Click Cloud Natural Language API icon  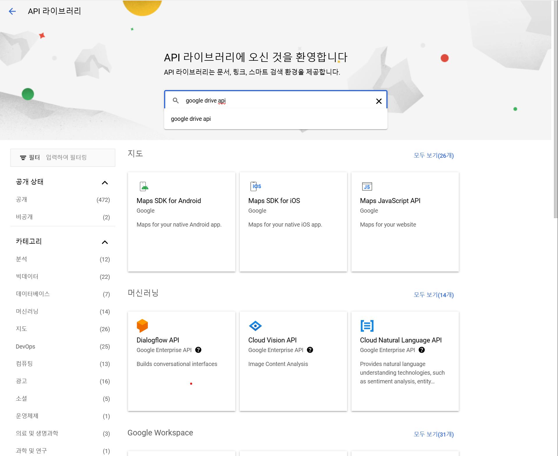click(367, 326)
